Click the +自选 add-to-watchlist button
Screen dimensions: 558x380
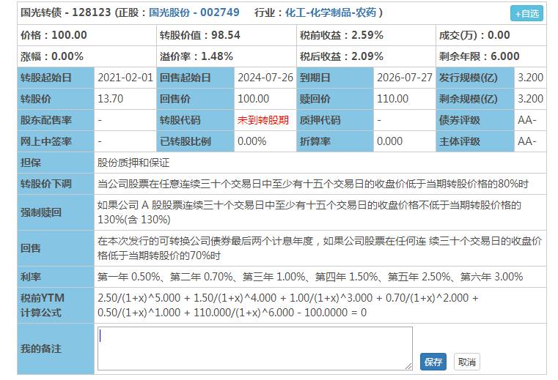(526, 13)
